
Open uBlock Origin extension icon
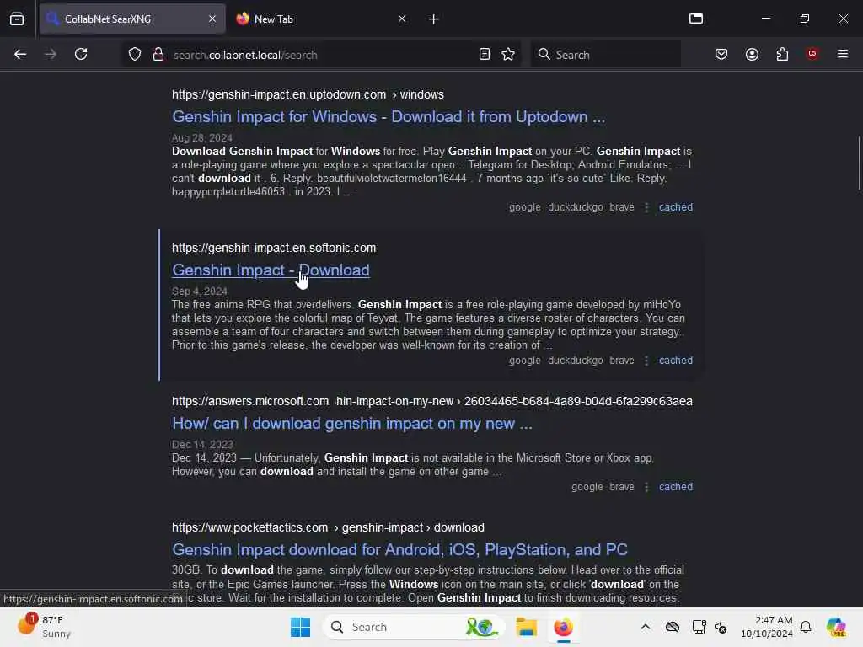point(812,54)
